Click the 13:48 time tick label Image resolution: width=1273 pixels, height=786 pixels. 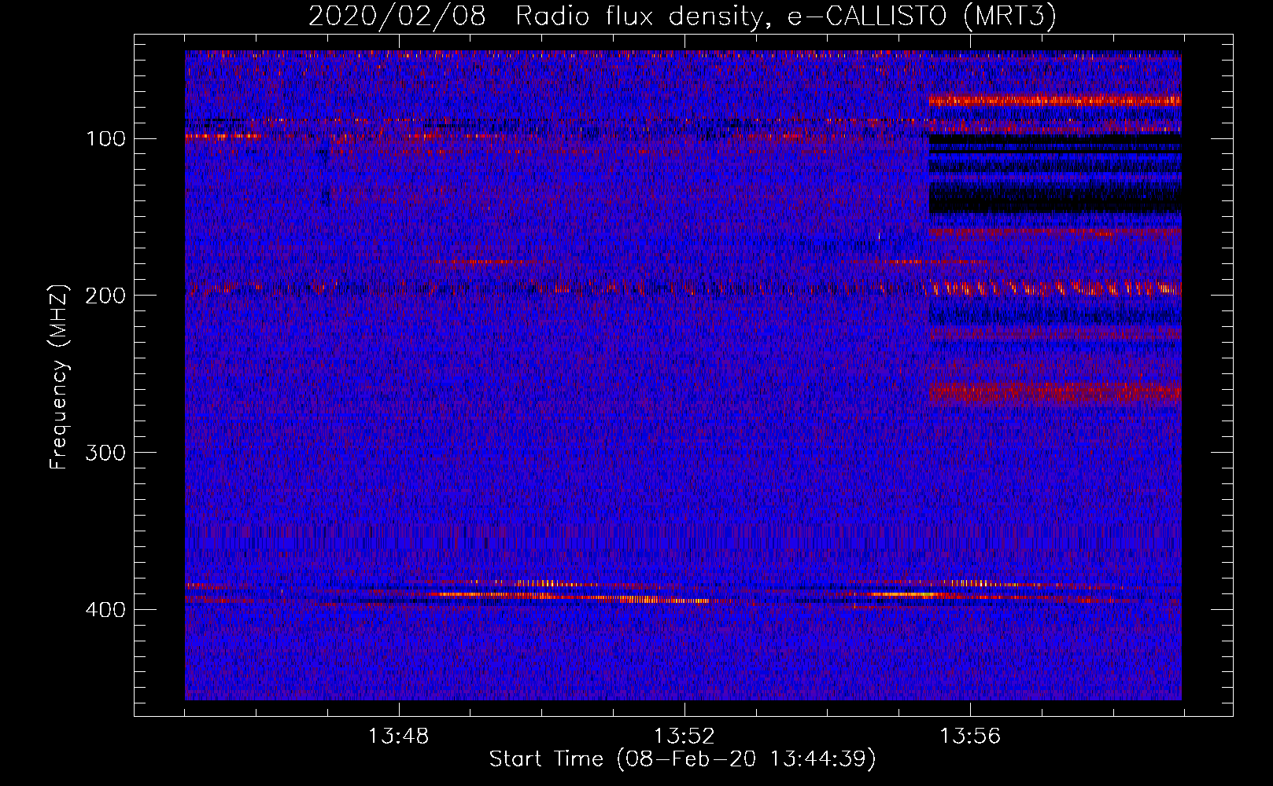(x=398, y=736)
